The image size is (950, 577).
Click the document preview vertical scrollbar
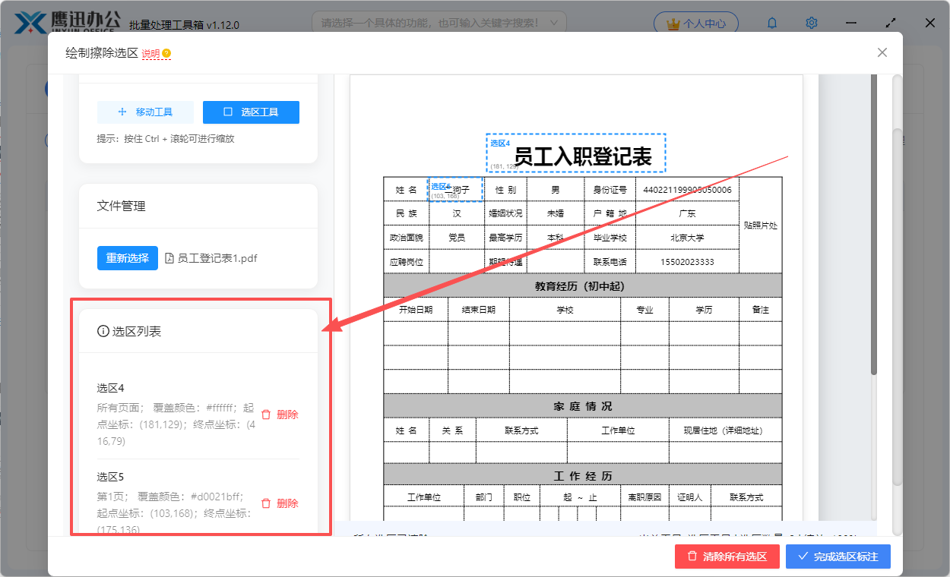coord(873,228)
